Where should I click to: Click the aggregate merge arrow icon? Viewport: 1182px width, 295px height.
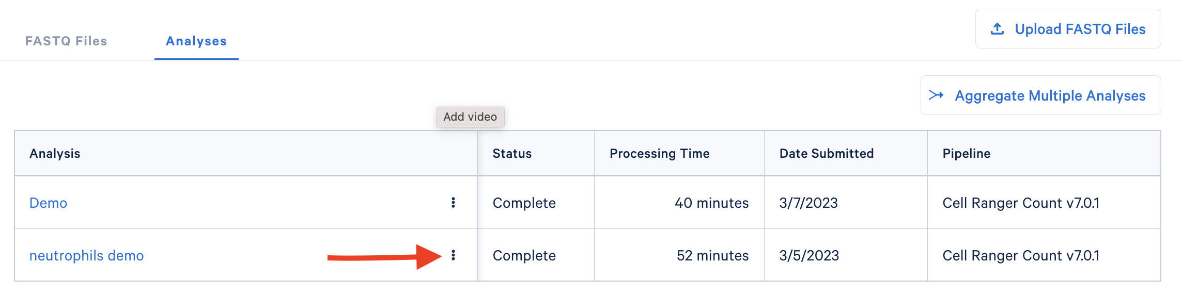(x=936, y=95)
